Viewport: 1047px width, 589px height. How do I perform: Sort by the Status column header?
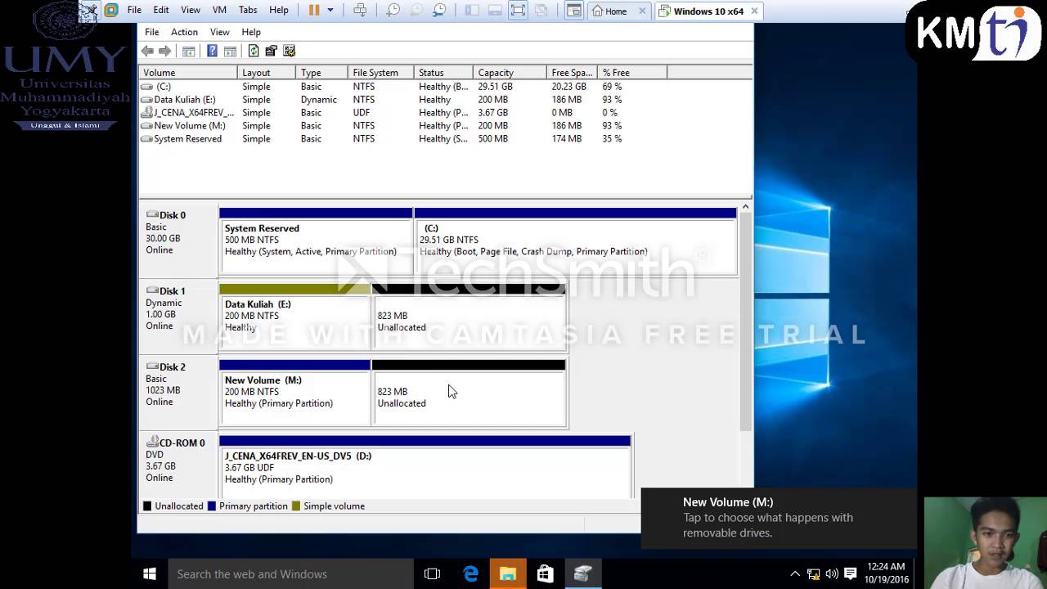[443, 73]
